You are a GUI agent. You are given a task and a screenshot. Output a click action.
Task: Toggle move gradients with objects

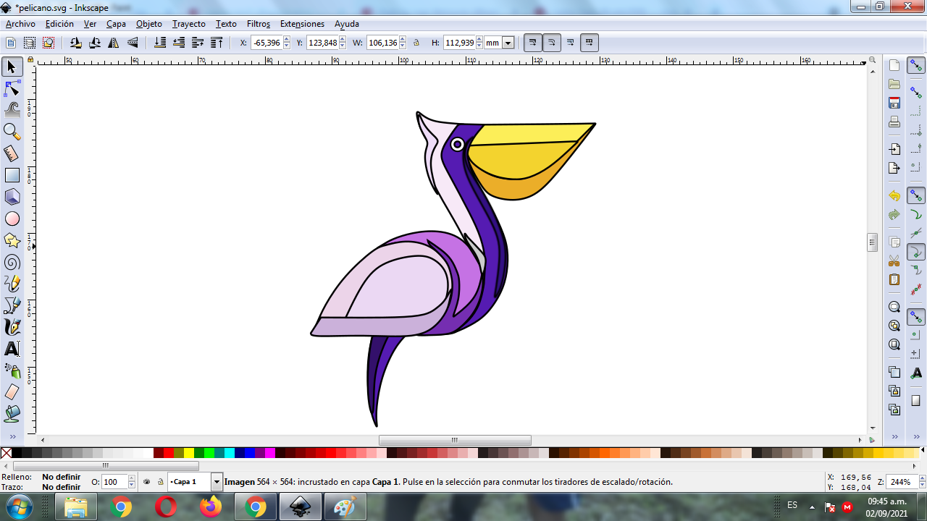coord(571,43)
